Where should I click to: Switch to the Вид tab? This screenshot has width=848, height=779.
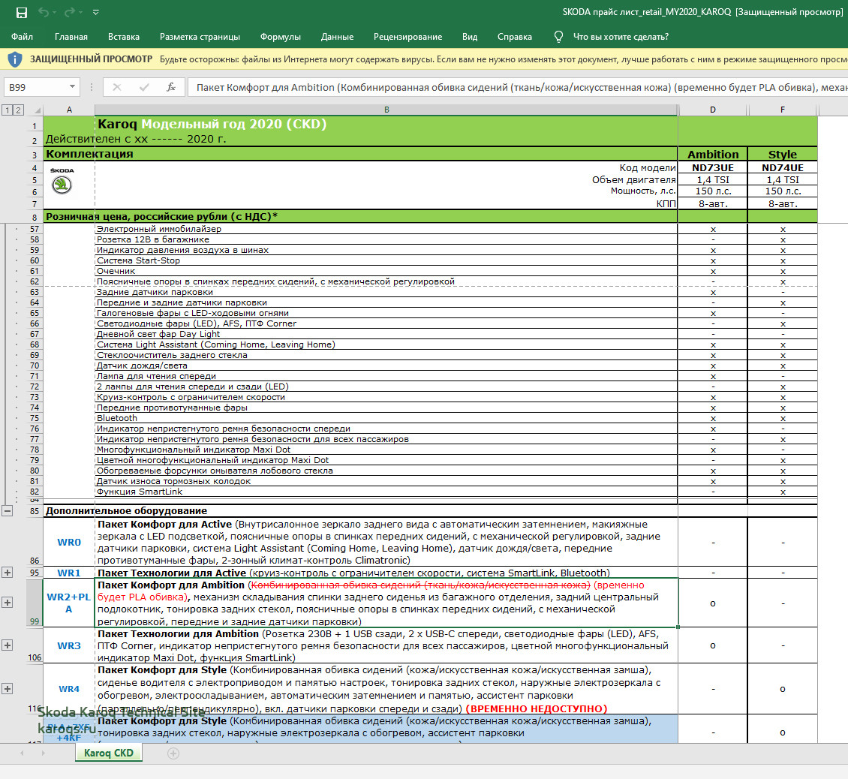click(470, 37)
